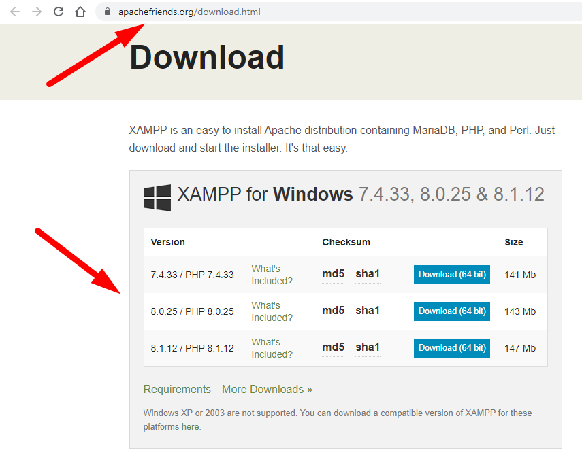View the sha1 checksum for version 8.1.12
582x461 pixels.
click(x=367, y=347)
